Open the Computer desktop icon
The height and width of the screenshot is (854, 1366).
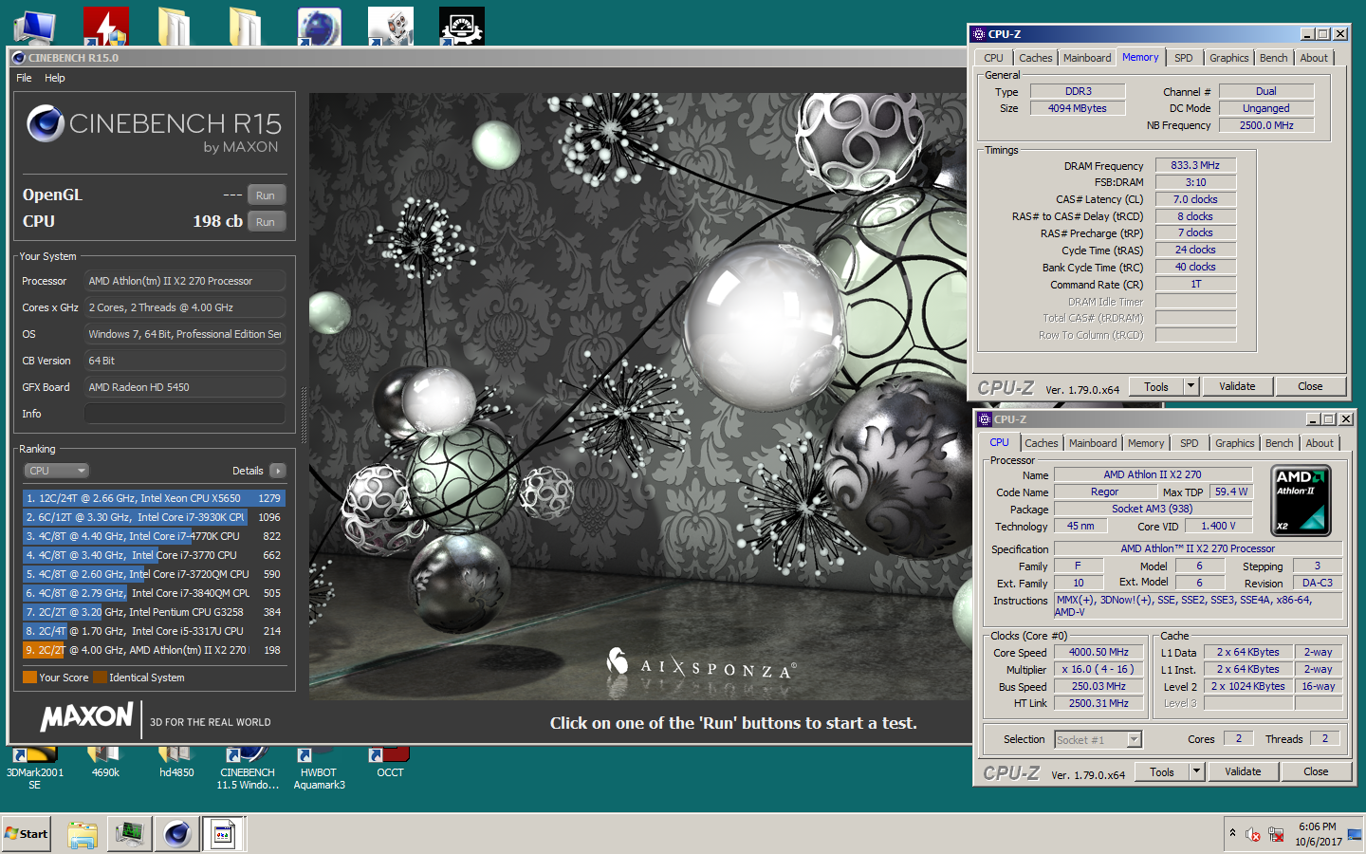click(34, 28)
